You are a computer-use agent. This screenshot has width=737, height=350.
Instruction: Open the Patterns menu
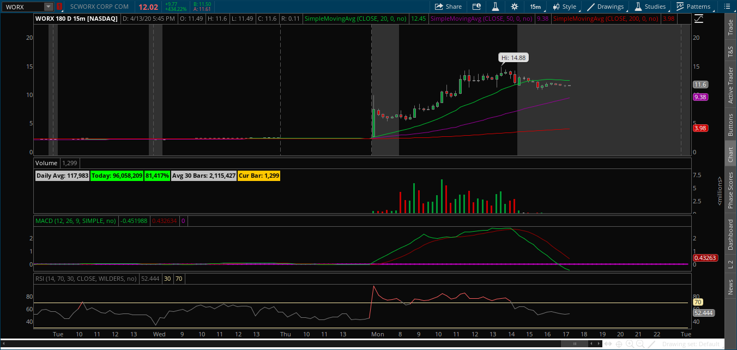pos(693,7)
